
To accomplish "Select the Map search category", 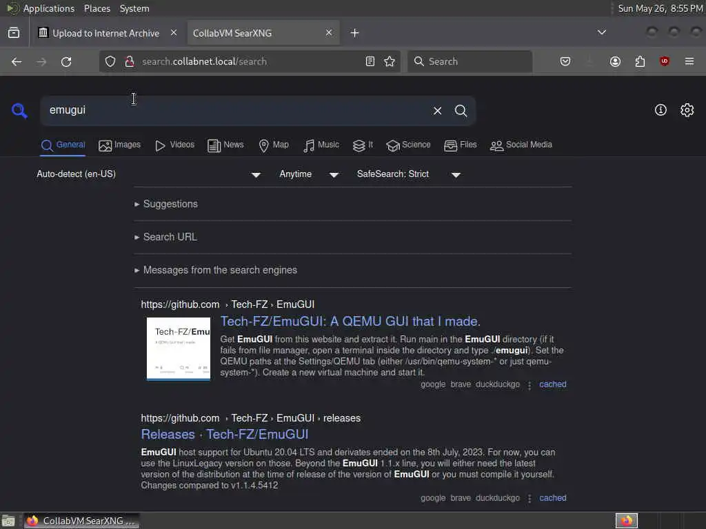I will (x=273, y=145).
